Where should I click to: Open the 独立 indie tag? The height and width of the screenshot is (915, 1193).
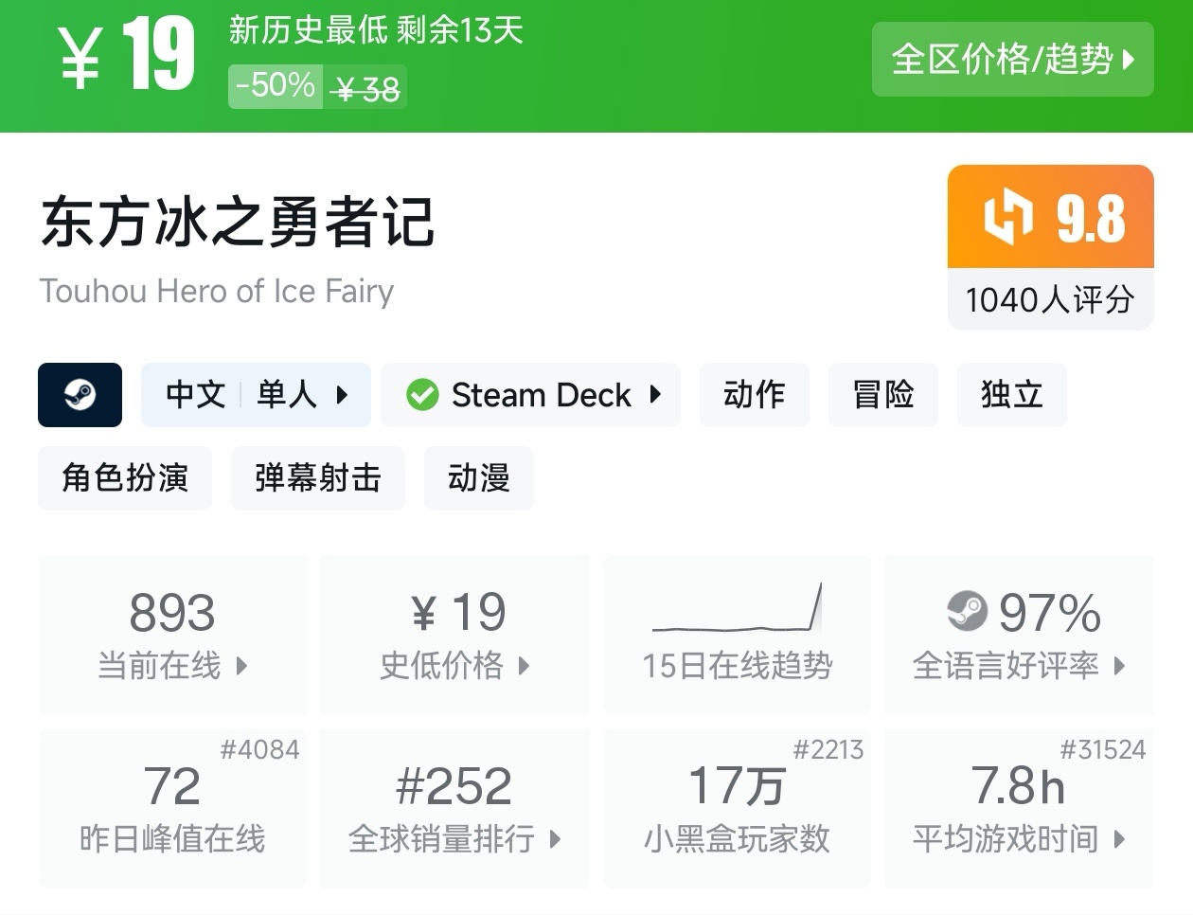(x=1011, y=395)
